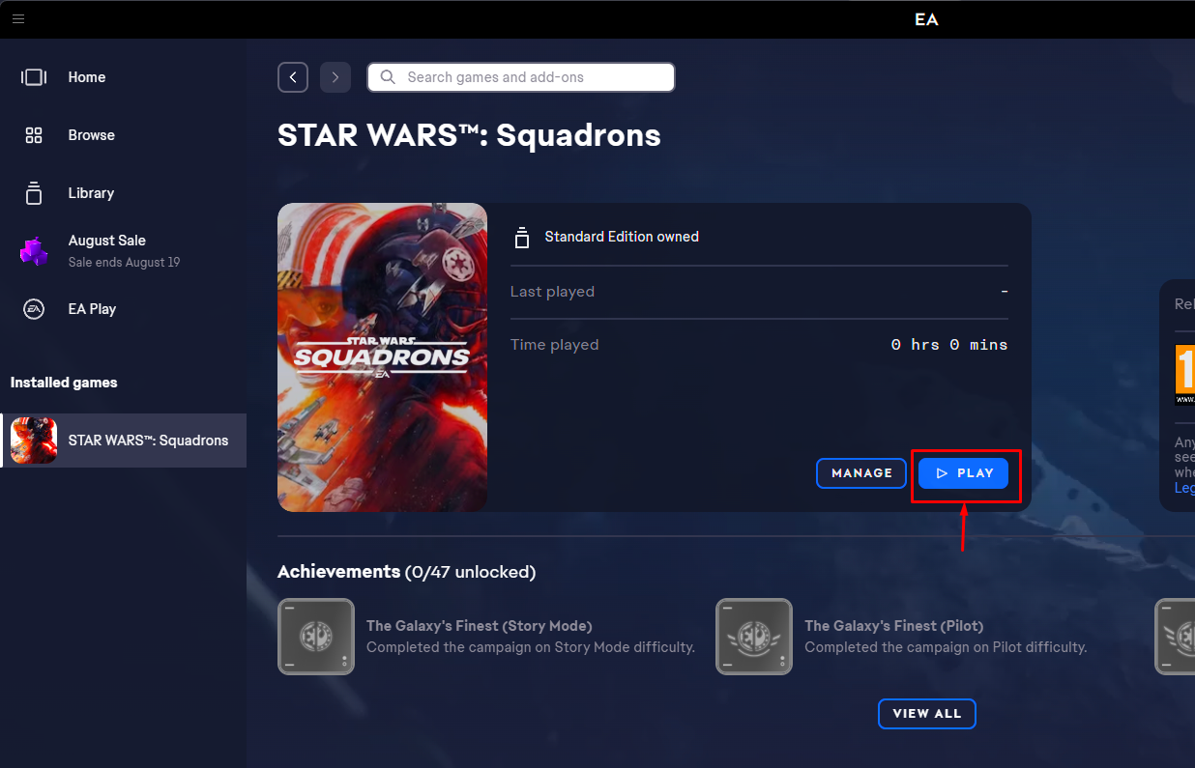This screenshot has width=1195, height=768.
Task: Click the Squadrons cover art image
Action: click(382, 357)
